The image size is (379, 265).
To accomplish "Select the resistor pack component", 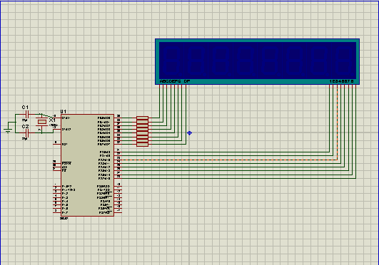I will click(142, 131).
